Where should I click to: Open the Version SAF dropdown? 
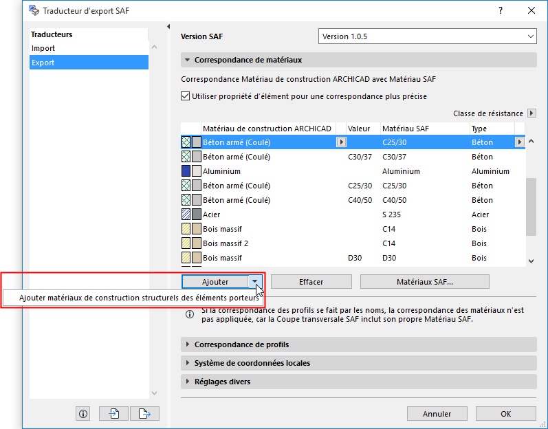tap(428, 36)
